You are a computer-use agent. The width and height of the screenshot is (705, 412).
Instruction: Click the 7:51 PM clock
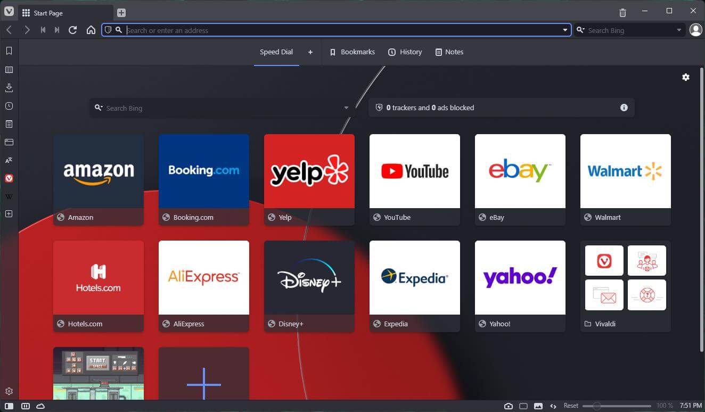(691, 406)
